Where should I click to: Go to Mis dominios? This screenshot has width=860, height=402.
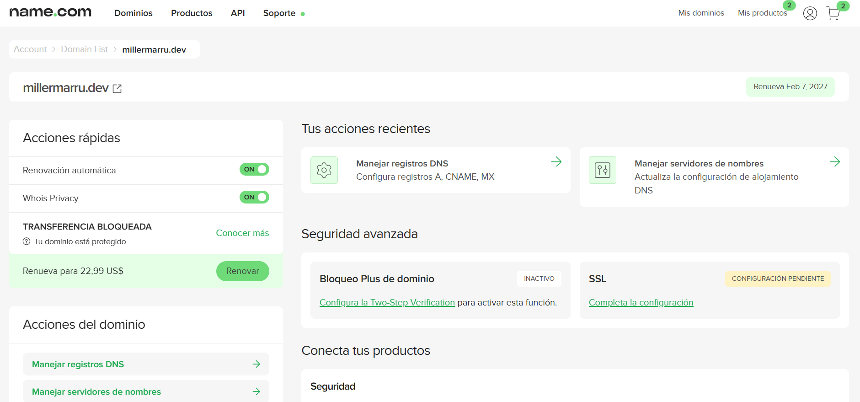(701, 13)
